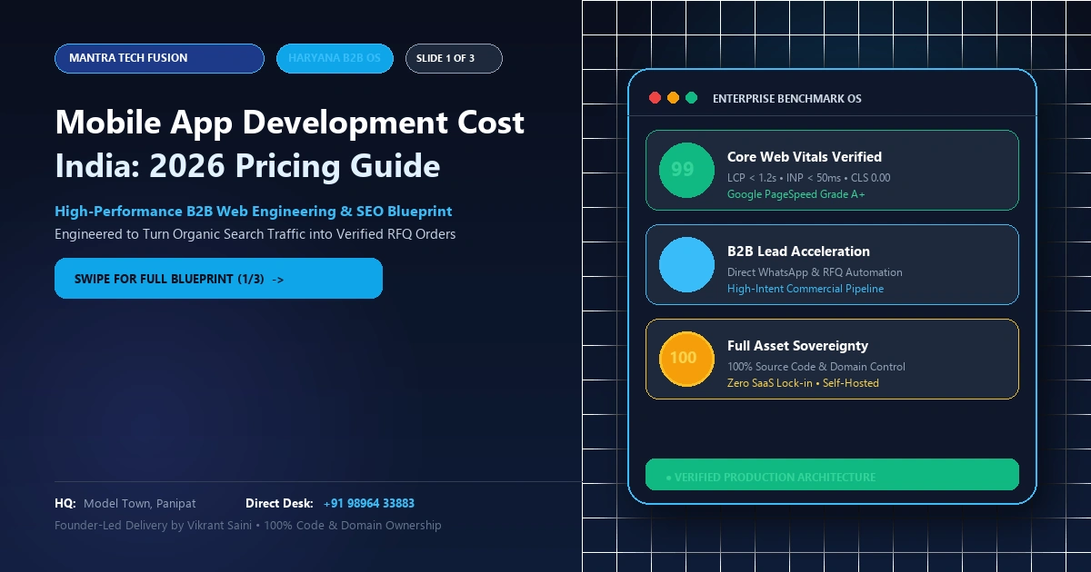Click the Swipe for Full Blueprint button

coord(218,279)
